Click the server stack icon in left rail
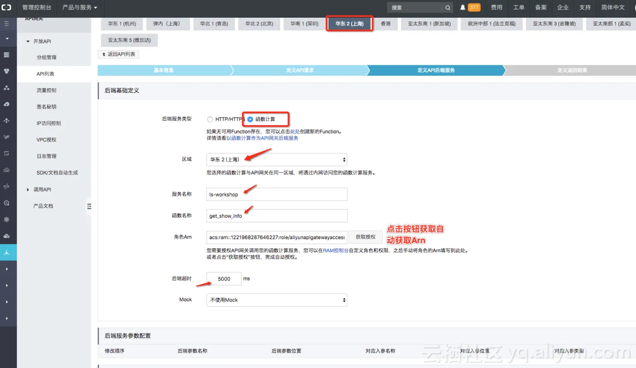 click(6, 55)
